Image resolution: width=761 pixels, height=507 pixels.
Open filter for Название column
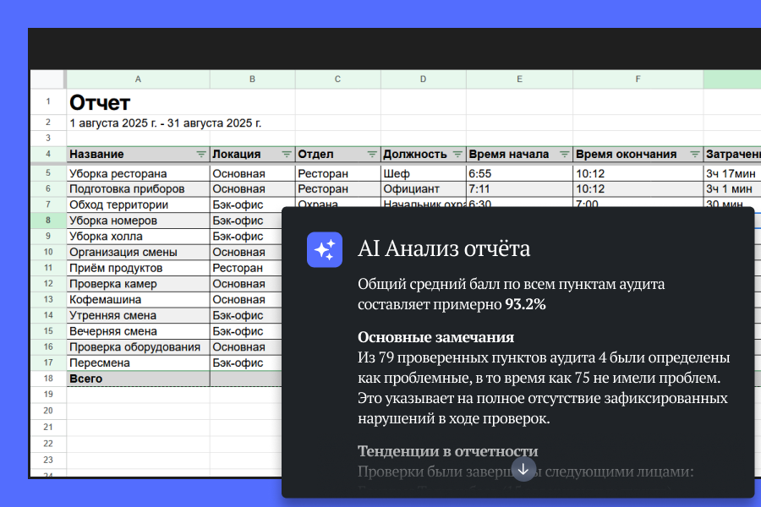(201, 155)
